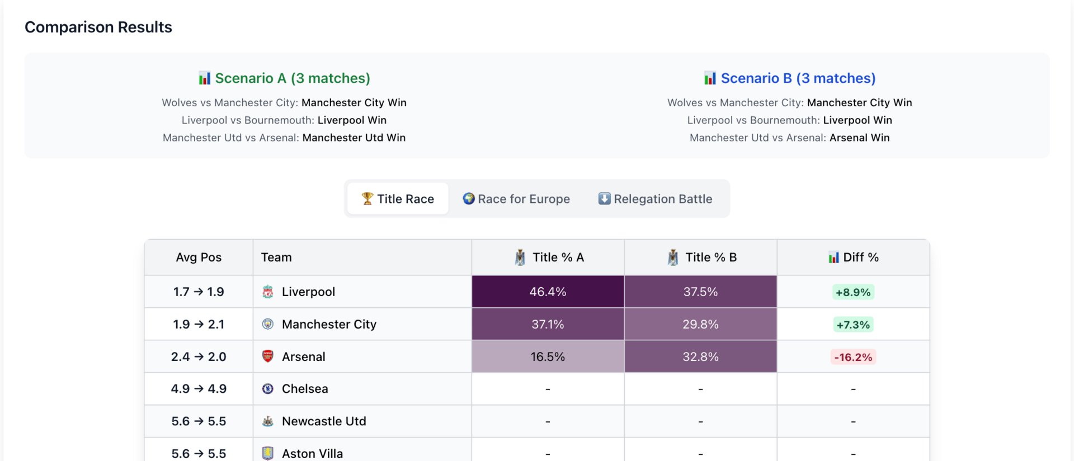
Task: Click the Manchester City club crest icon
Action: pyautogui.click(x=268, y=324)
